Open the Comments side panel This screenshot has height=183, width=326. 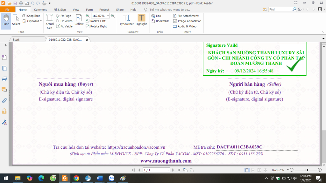pos(4,90)
